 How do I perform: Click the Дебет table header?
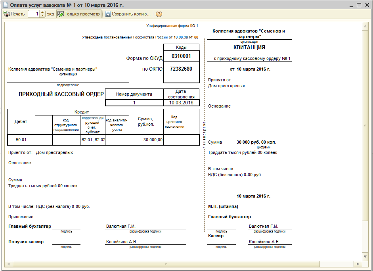21,121
